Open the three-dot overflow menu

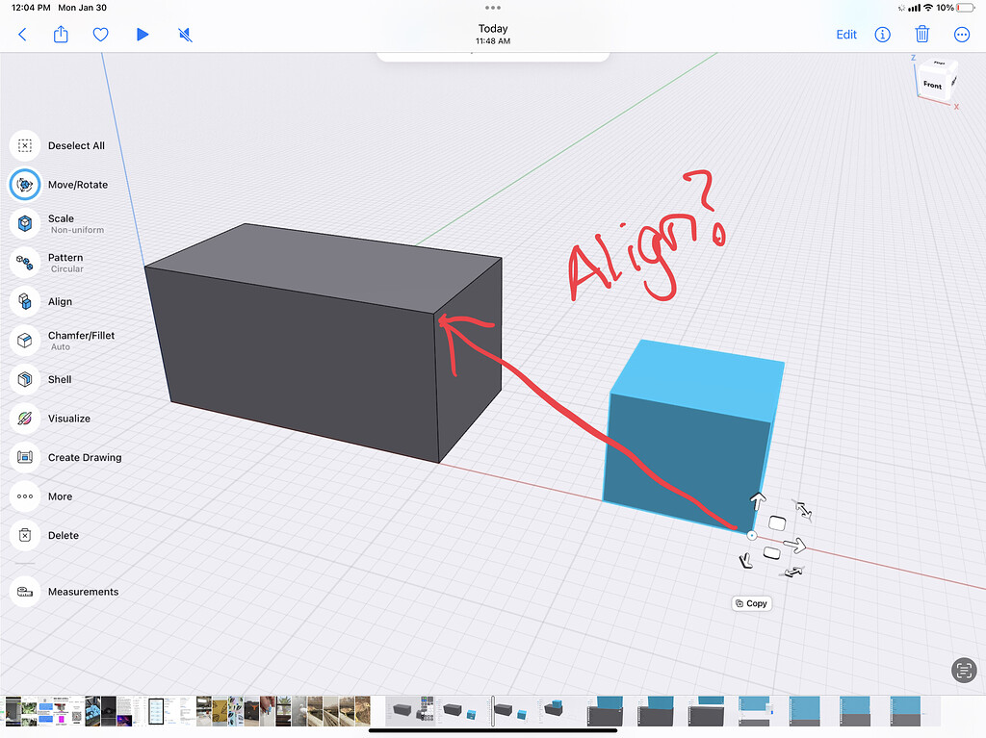(962, 34)
